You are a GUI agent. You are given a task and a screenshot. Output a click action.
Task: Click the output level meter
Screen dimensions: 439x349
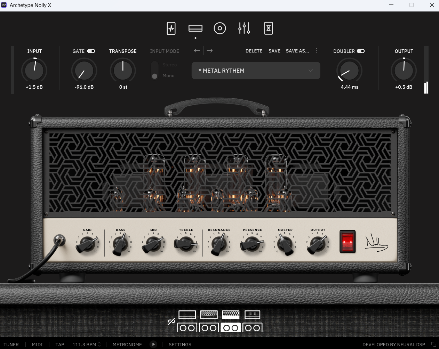(426, 70)
